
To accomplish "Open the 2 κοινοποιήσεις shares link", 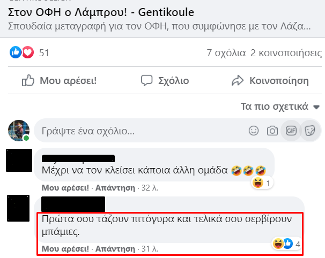I will pos(286,53).
